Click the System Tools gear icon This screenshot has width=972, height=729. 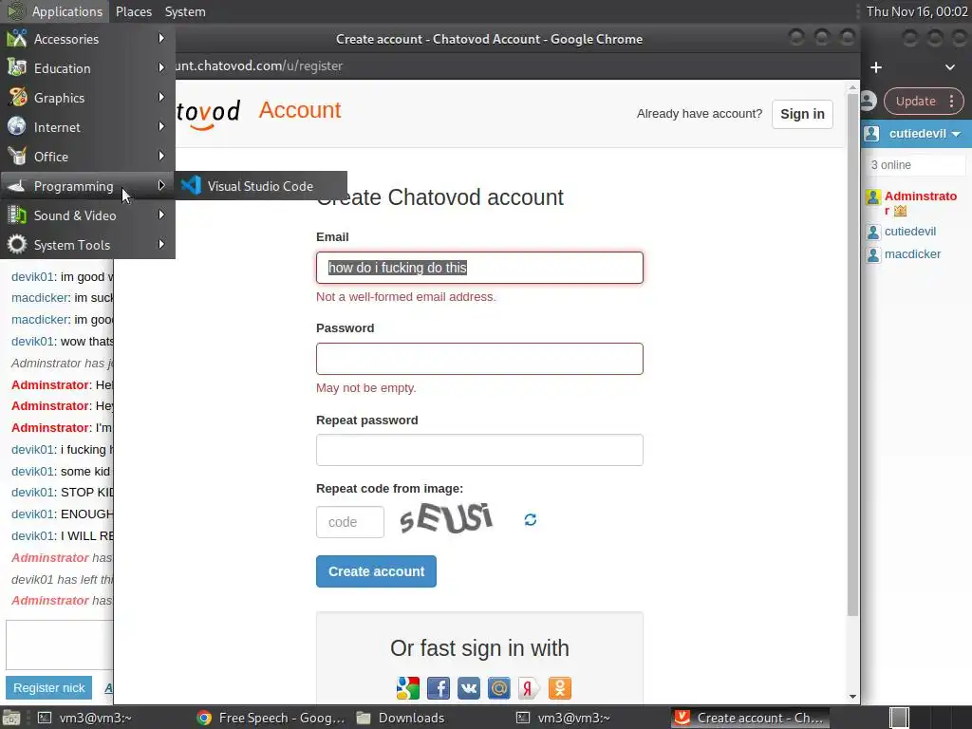[17, 244]
